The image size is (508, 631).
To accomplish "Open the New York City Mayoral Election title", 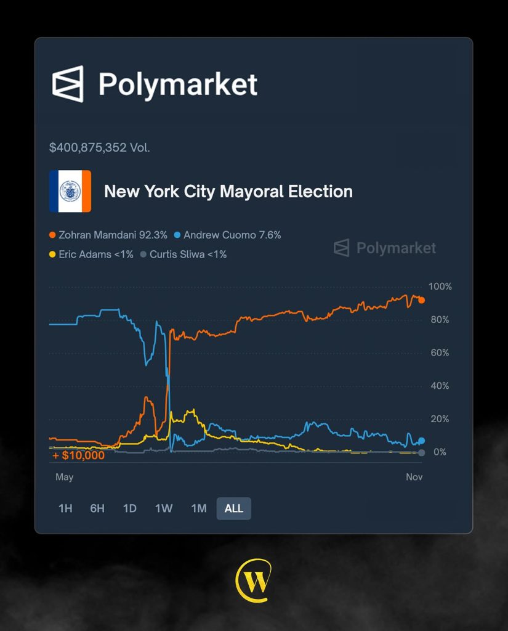I will pos(228,191).
